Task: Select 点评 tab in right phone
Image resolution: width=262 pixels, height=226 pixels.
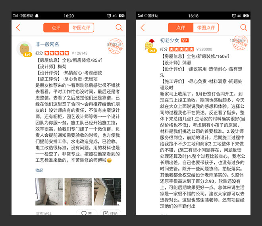Action: tap(181, 27)
